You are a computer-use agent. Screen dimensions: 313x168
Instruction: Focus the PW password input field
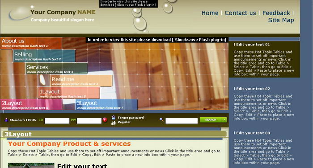(89, 121)
